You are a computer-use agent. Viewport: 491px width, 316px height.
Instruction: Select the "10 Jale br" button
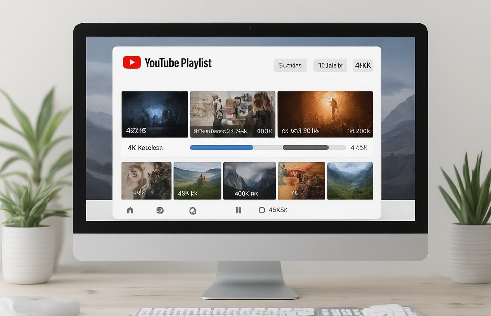(x=331, y=65)
